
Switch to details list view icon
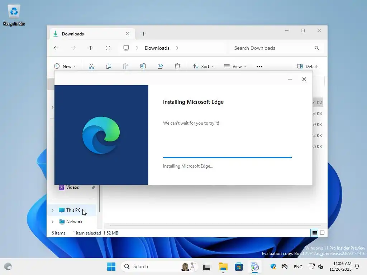coord(314,233)
